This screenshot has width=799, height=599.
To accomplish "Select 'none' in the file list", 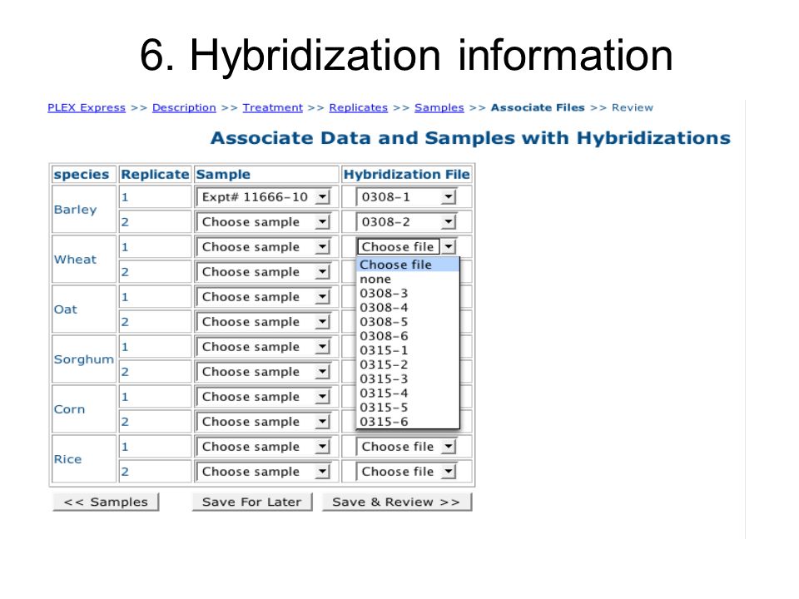I will (x=408, y=279).
